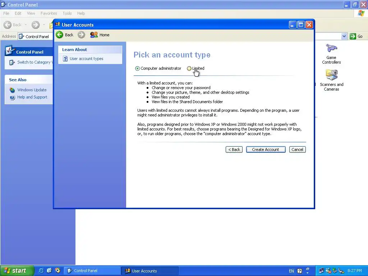Click the Learn About heading
Viewport: 368px width, 276px height.
coord(74,50)
